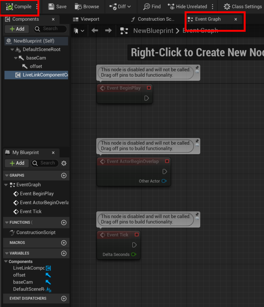Image resolution: width=264 pixels, height=307 pixels.
Task: Click the Components search field
Action: (x=50, y=29)
